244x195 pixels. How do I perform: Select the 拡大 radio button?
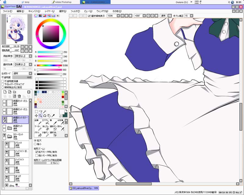pyautogui.click(x=35, y=140)
